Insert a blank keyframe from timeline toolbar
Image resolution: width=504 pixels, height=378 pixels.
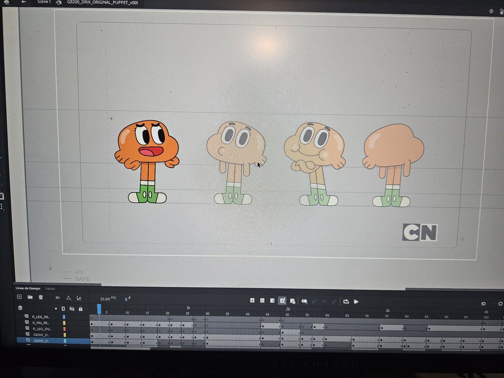pos(262,300)
